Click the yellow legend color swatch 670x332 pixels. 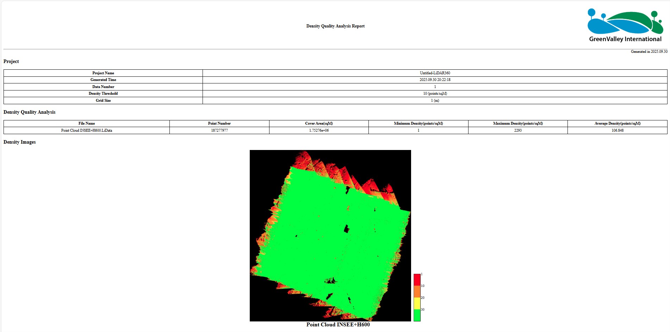coord(417,303)
